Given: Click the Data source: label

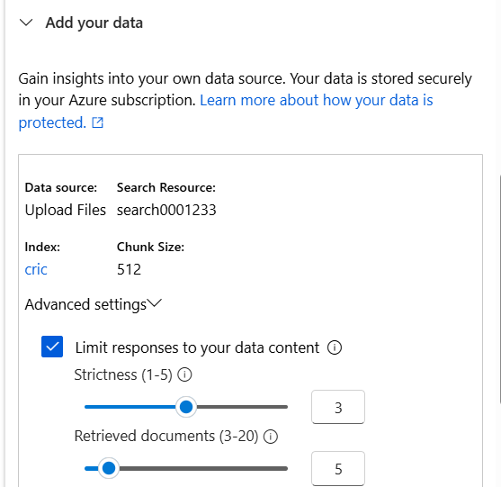Looking at the screenshot, I should [60, 187].
